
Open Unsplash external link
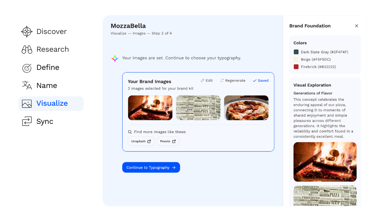pyautogui.click(x=141, y=141)
